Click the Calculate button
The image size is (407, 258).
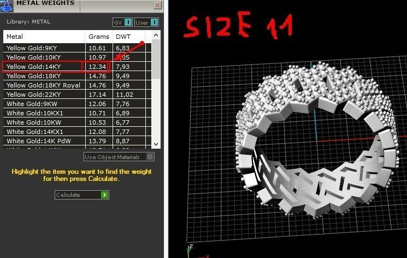click(82, 195)
